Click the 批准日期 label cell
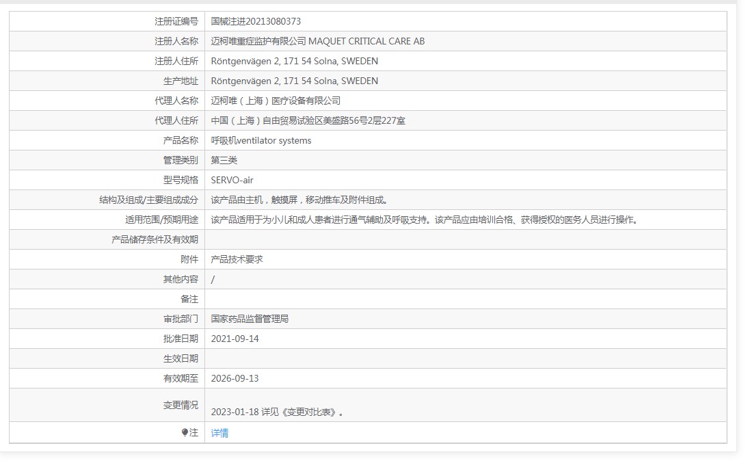 pyautogui.click(x=107, y=339)
